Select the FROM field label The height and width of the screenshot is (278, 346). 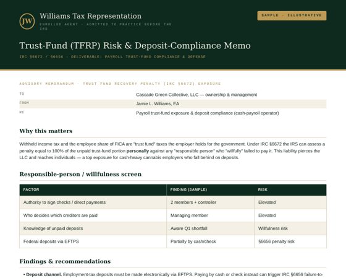pos(24,103)
